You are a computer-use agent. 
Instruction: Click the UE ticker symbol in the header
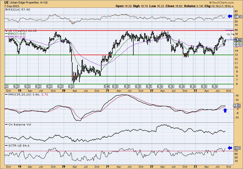click(x=6, y=3)
